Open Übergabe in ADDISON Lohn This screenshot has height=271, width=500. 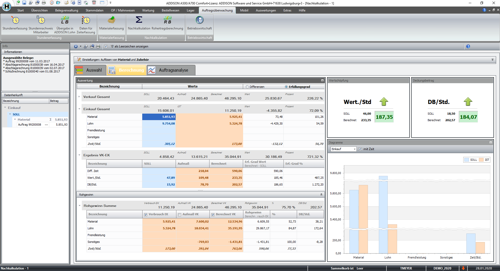[65, 21]
